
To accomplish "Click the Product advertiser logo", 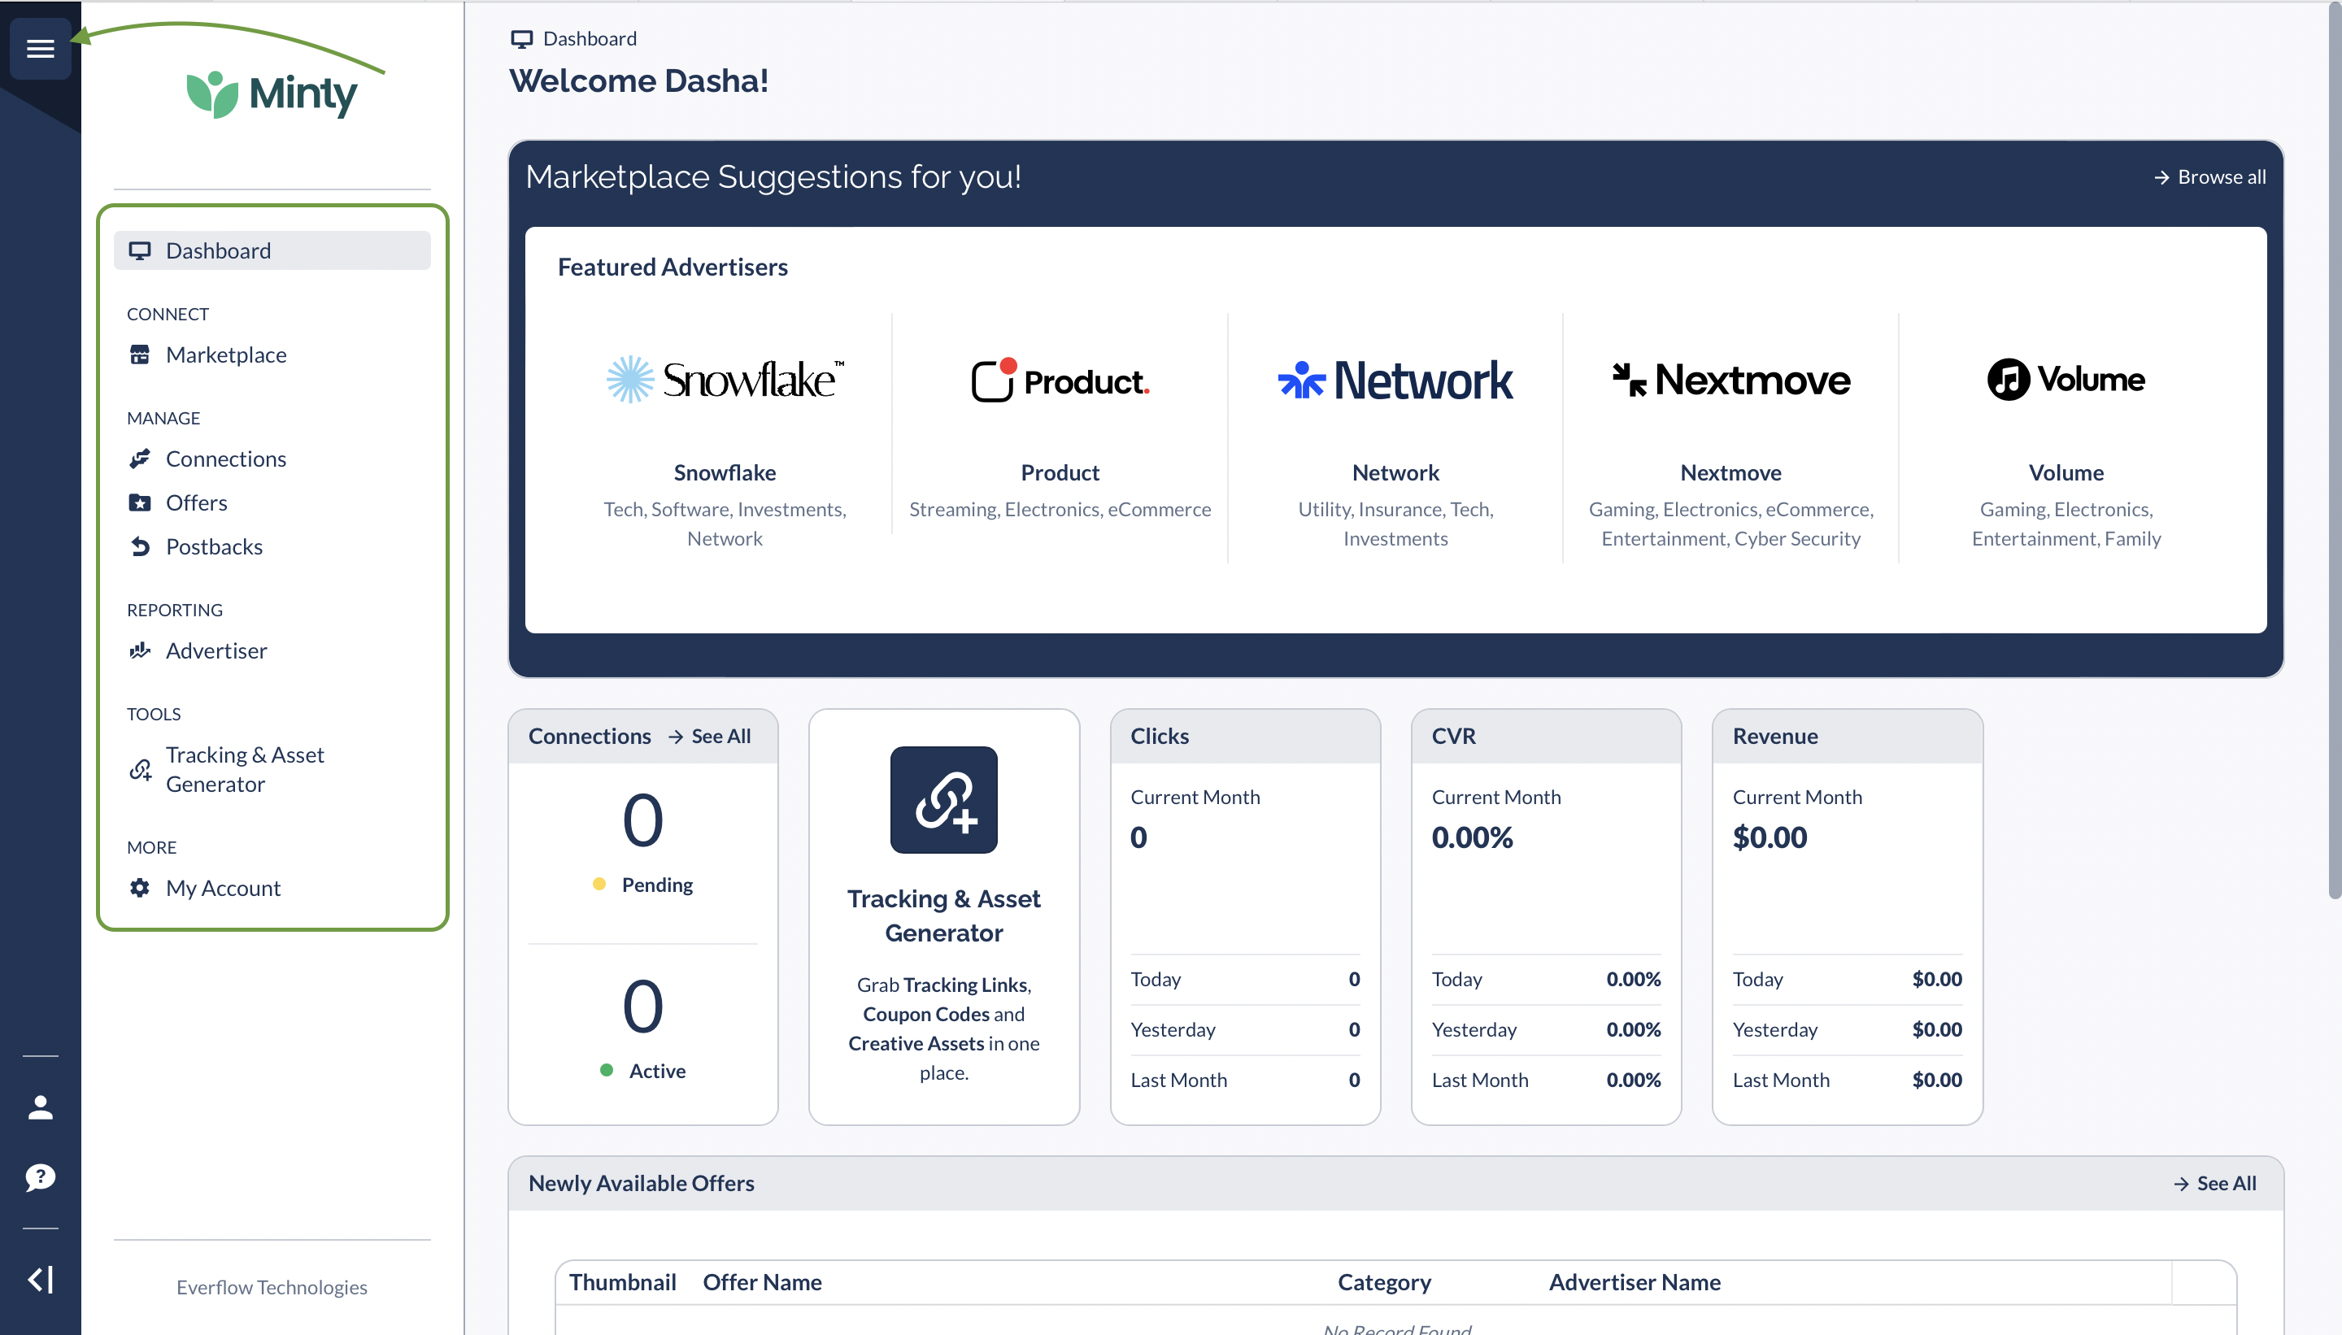I will [1060, 380].
